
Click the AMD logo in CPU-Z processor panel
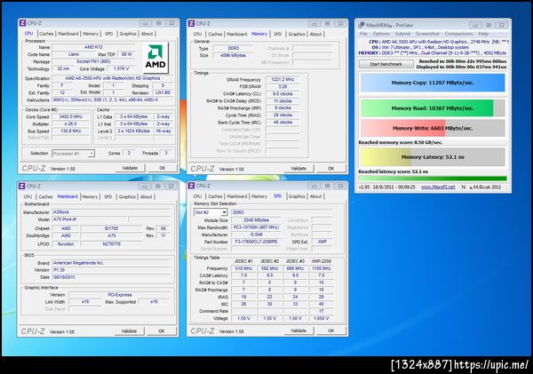point(155,58)
